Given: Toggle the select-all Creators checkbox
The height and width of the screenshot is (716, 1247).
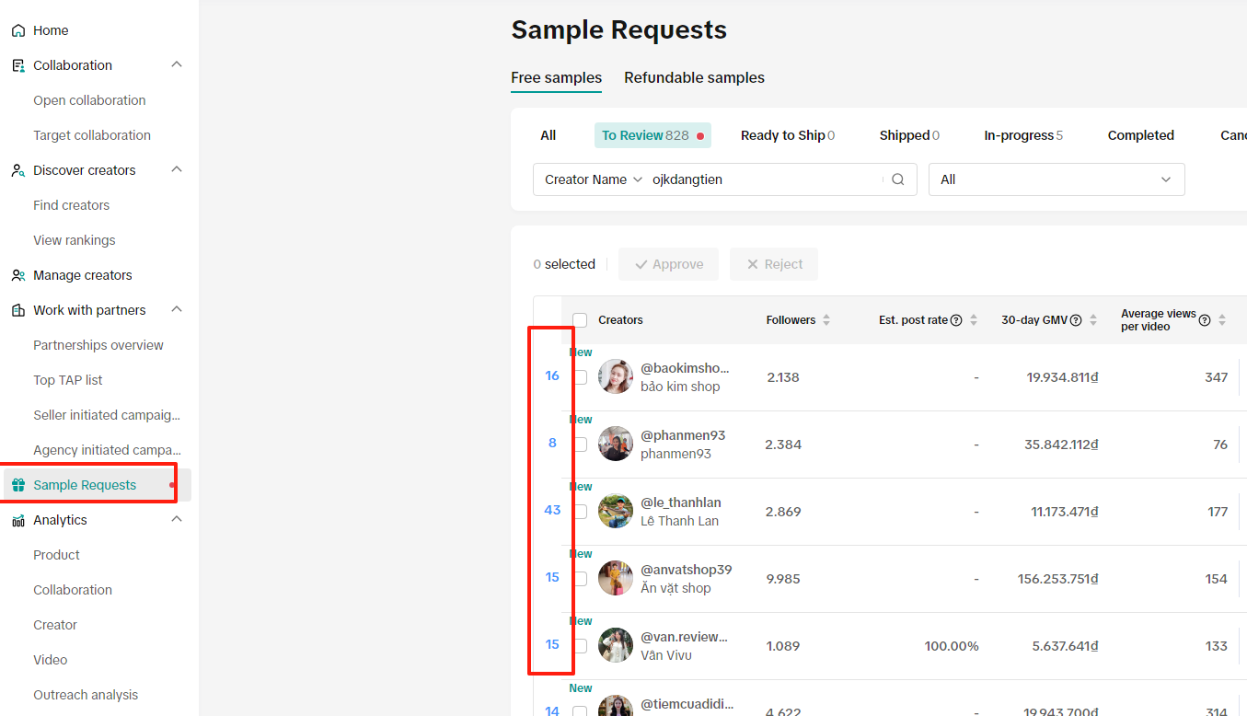Looking at the screenshot, I should tap(580, 320).
